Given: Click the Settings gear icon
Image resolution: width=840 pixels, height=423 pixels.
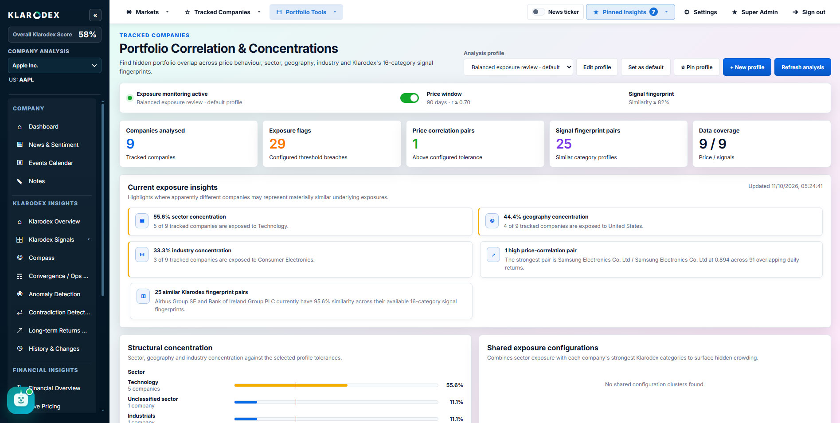Looking at the screenshot, I should [x=687, y=12].
